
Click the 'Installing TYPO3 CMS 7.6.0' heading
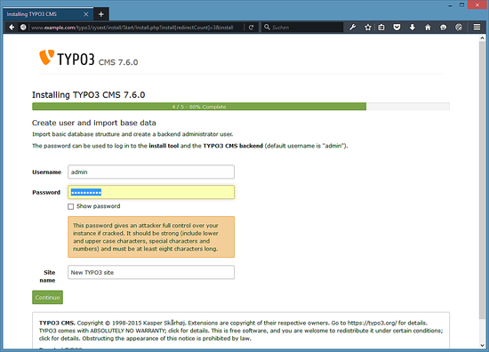pos(89,95)
